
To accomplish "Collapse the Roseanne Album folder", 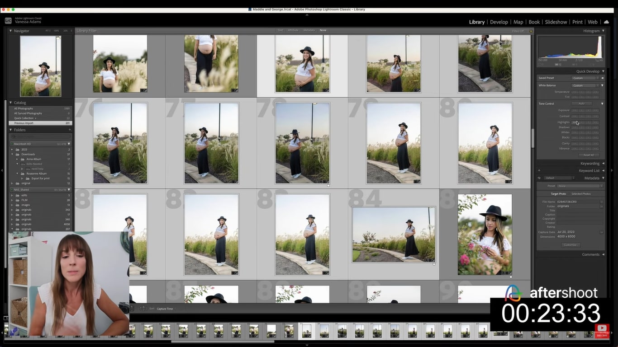I will point(18,173).
